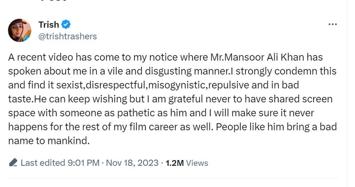Click the 1.2M views count

(174, 163)
